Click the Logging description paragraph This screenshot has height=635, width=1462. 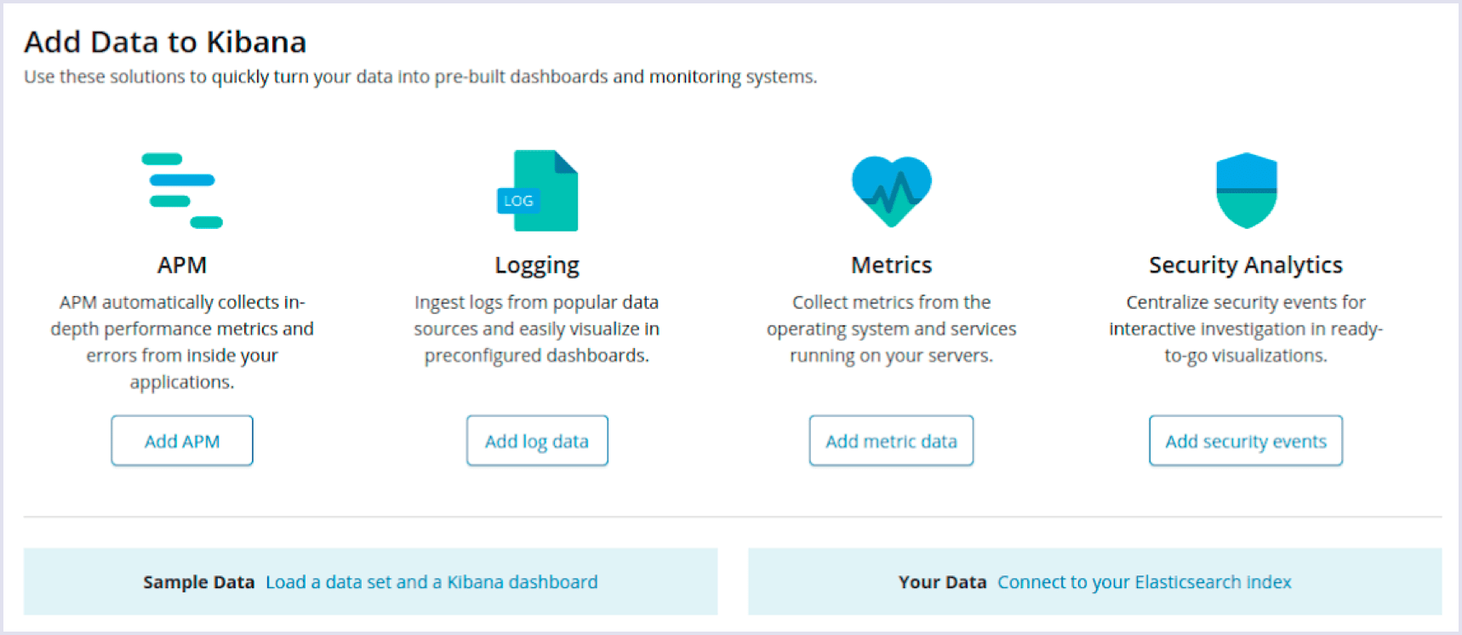coord(537,329)
